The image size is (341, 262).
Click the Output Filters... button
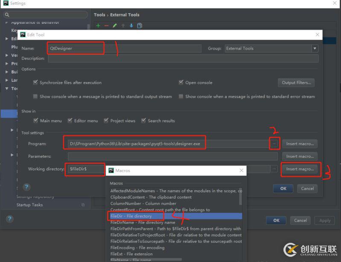(x=296, y=82)
